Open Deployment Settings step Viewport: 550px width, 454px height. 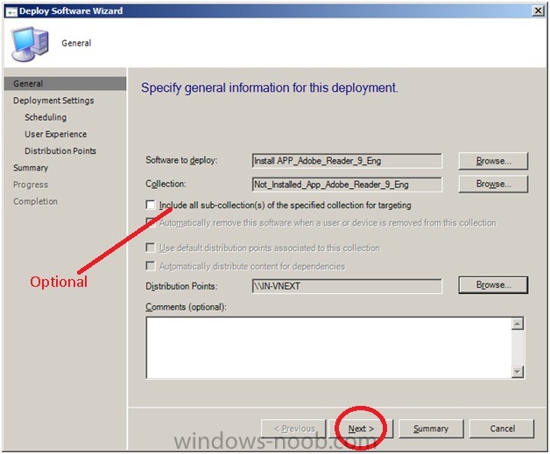click(53, 101)
